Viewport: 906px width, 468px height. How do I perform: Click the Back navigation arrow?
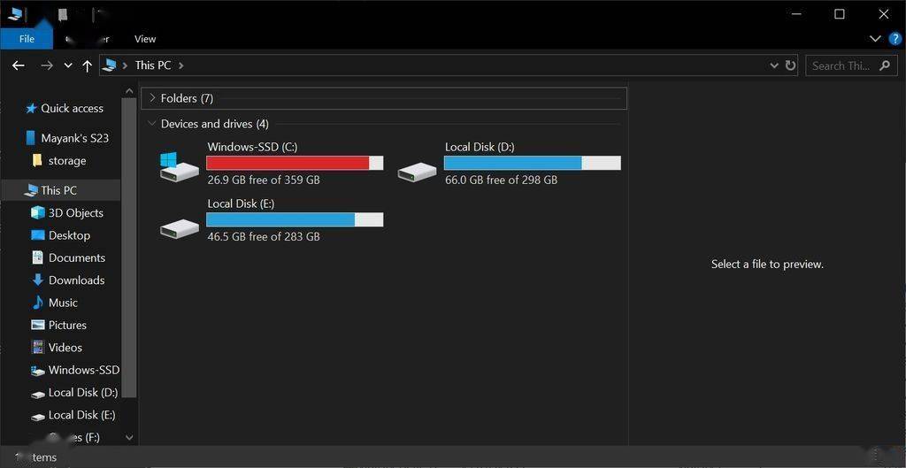click(18, 65)
